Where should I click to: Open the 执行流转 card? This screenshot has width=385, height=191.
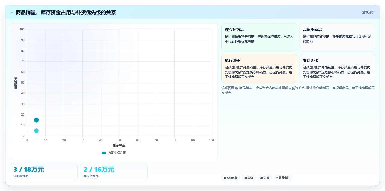[259, 68]
